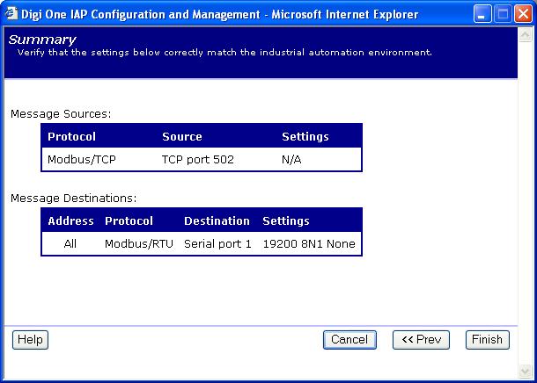
Task: Open Help for the summary page
Action: point(30,340)
